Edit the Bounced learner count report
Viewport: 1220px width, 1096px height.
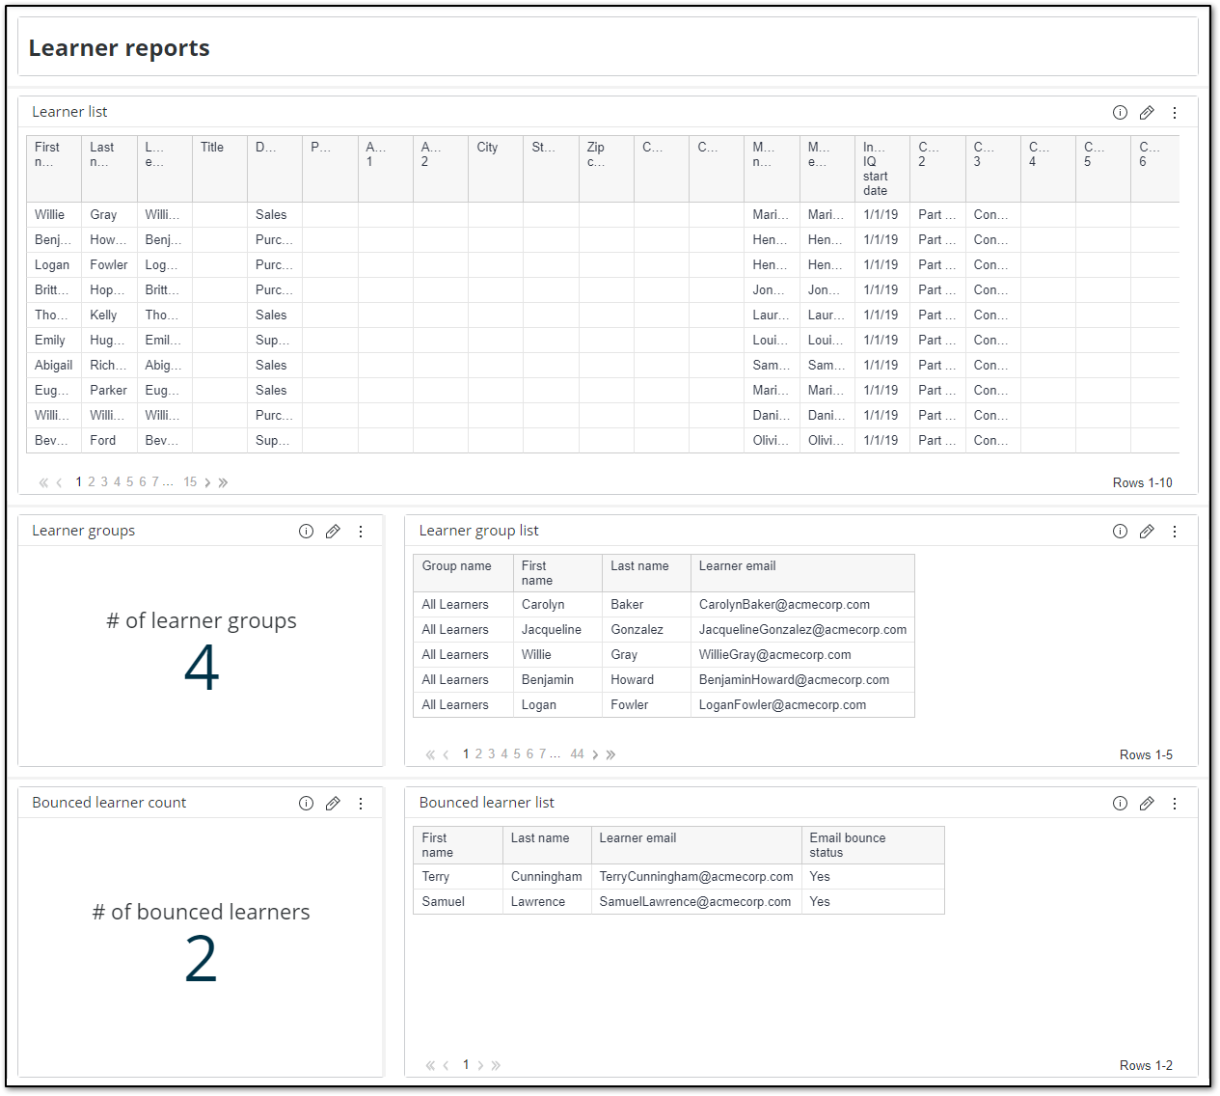click(x=333, y=803)
